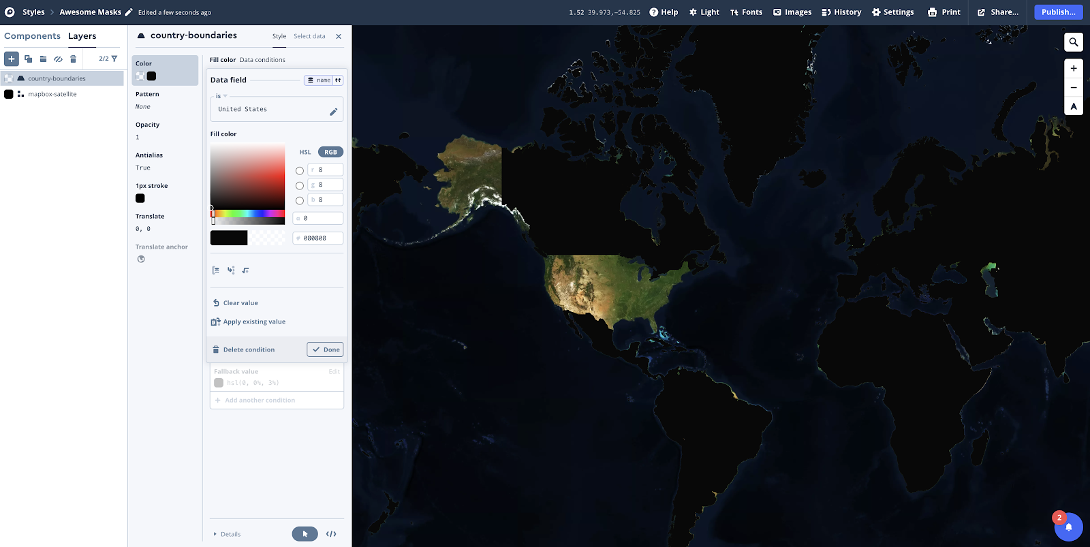
Task: Click the alpha value input field
Action: click(318, 218)
